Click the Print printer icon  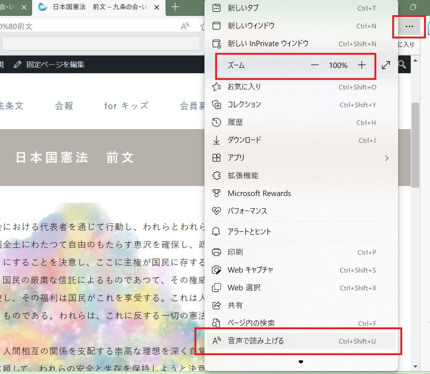coord(216,252)
